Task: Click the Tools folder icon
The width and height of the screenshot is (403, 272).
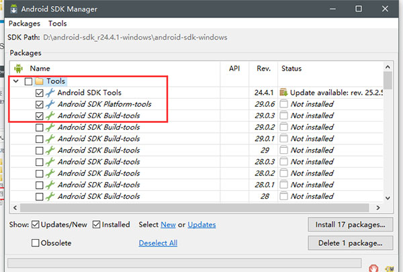Action: pos(39,81)
